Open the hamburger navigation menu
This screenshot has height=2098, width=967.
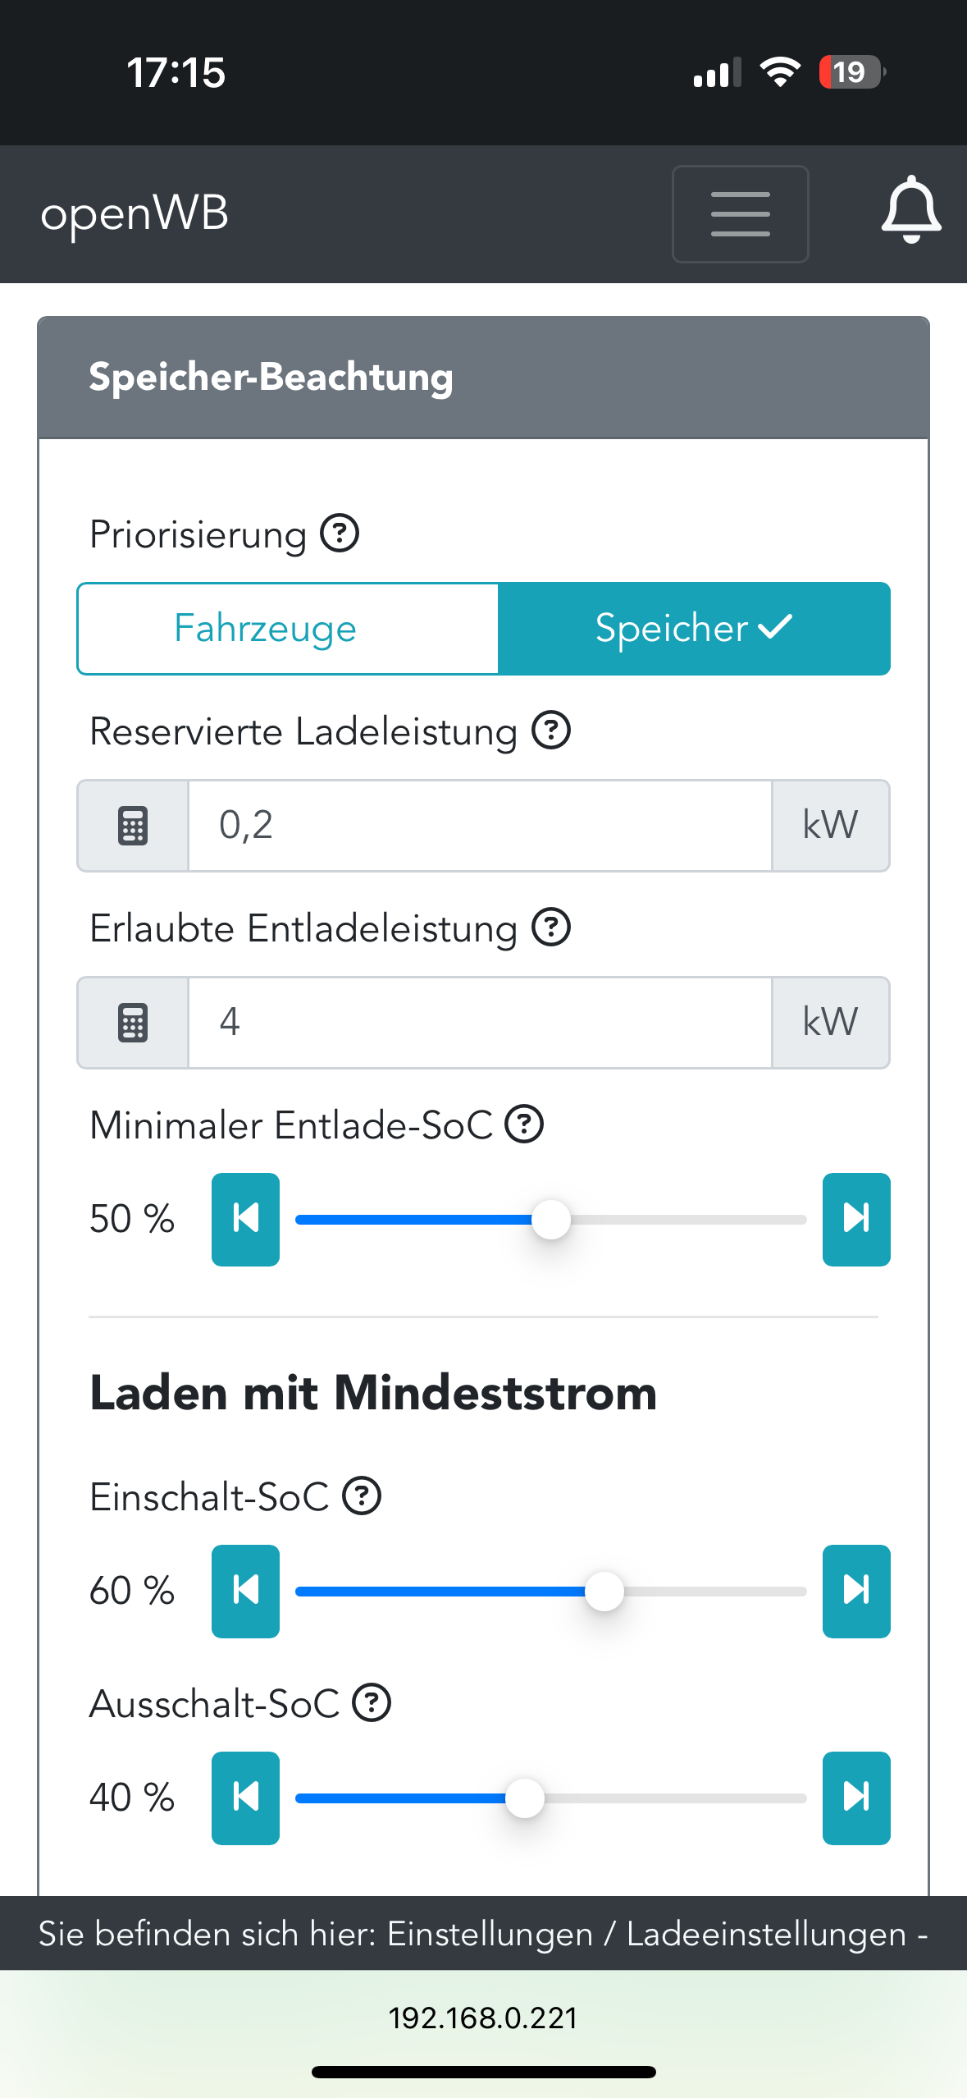pos(740,214)
